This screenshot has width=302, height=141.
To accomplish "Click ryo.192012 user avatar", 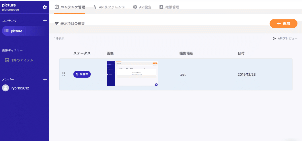I will (5, 88).
